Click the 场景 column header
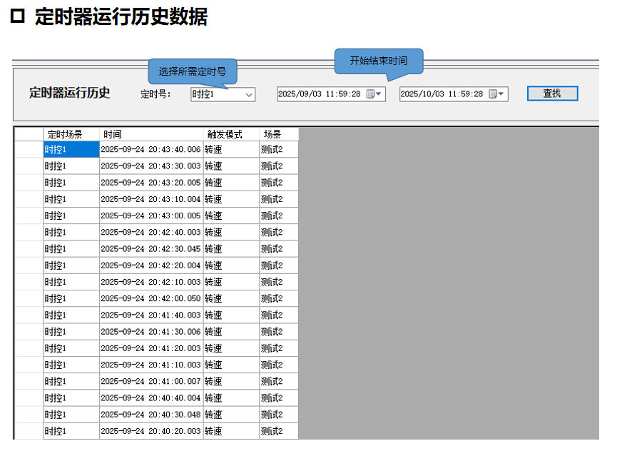627x451 pixels. click(279, 133)
